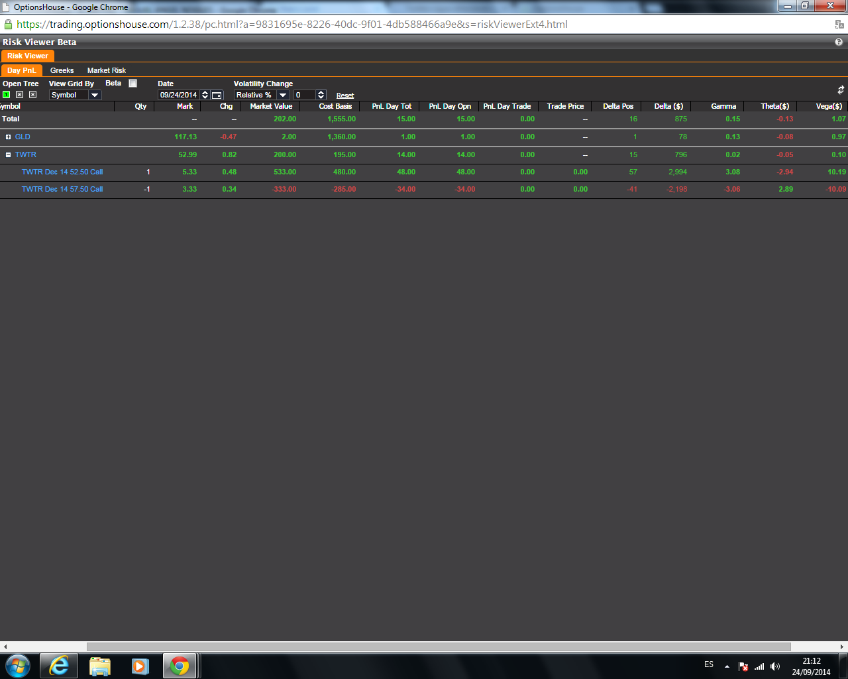
Task: Click the secure padlock icon in address bar
Action: pyautogui.click(x=8, y=25)
